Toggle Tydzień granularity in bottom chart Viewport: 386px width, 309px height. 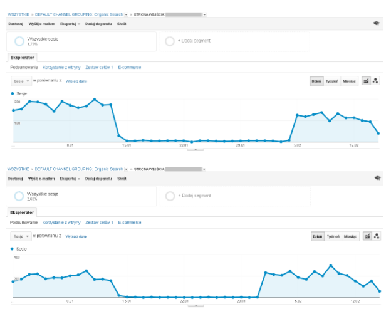point(333,236)
